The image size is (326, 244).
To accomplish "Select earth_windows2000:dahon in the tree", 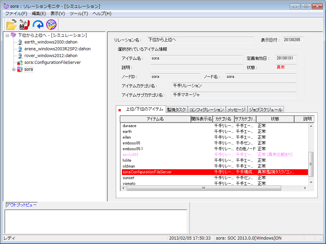I will pyautogui.click(x=51, y=42).
